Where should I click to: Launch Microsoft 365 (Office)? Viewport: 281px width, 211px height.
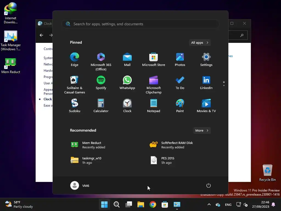click(101, 62)
